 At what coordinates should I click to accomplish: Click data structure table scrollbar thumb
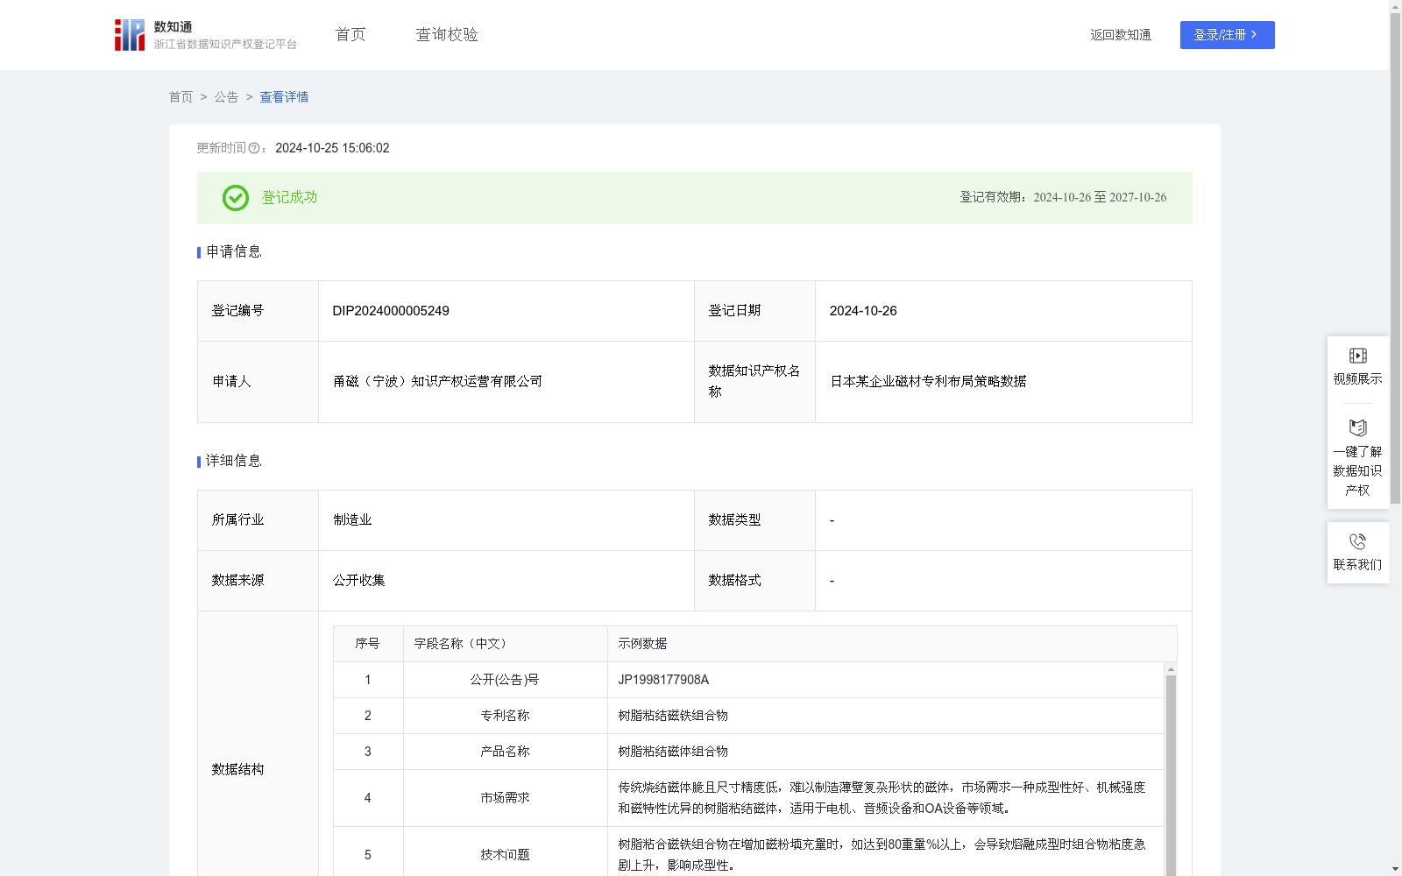coord(1171,775)
